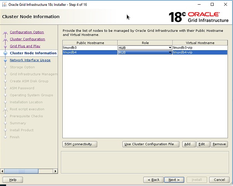Close the installer window
This screenshot has width=233, height=186.
point(225,5)
